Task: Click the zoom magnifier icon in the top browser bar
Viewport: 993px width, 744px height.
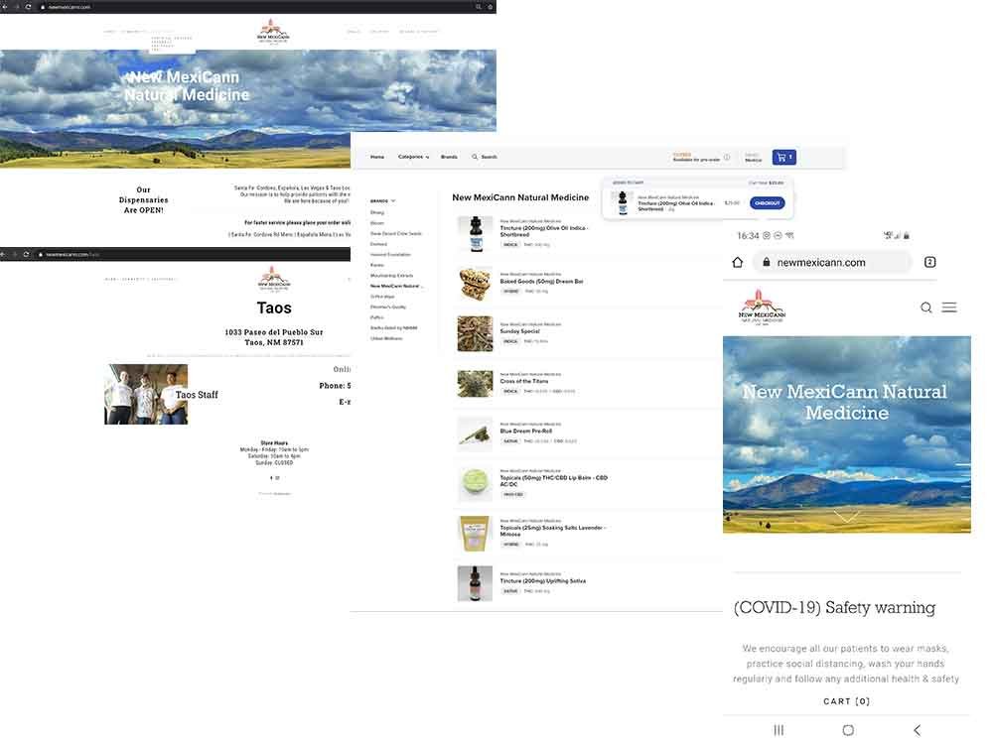Action: pos(479,6)
